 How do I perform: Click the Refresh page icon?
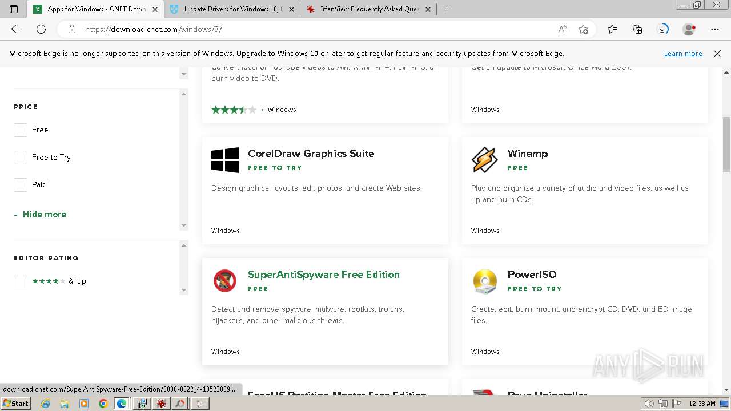[41, 29]
